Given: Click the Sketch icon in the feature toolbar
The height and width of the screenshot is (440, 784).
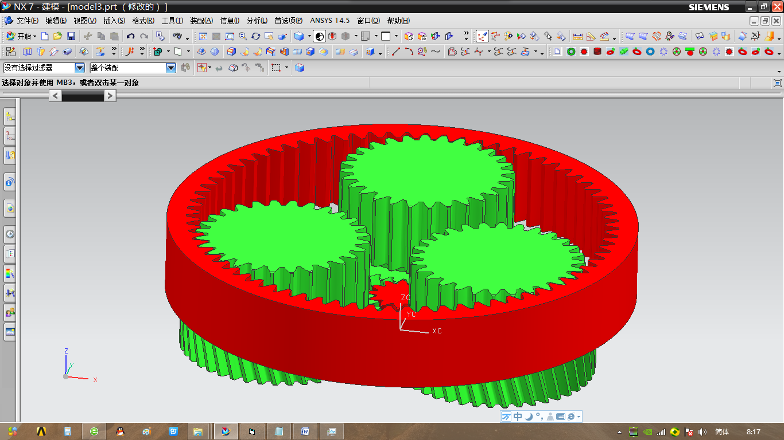Looking at the screenshot, I should click(10, 52).
